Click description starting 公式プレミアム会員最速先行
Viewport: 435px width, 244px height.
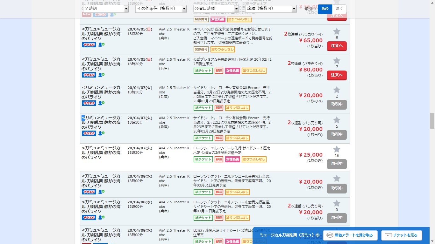233,62
